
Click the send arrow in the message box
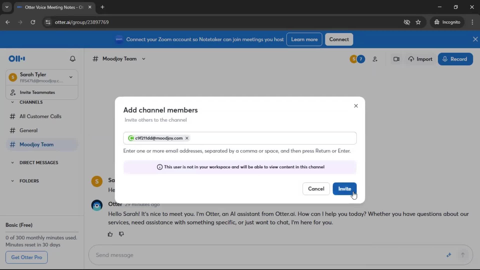463,255
